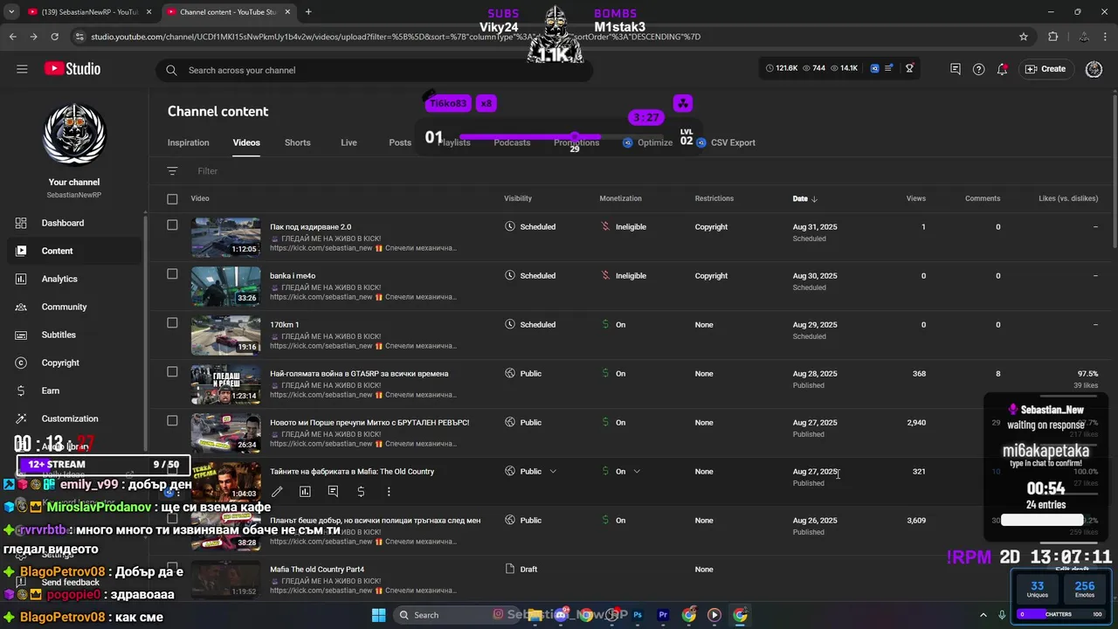This screenshot has height=629, width=1118.
Task: Switch to the Shorts tab
Action: pos(297,142)
